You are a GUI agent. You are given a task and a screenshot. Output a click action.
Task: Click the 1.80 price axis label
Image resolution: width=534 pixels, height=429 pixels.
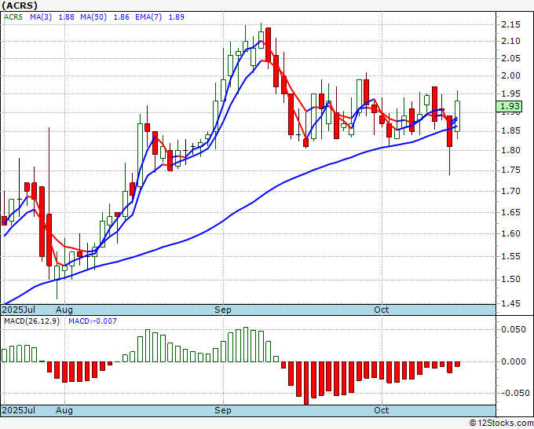click(510, 150)
